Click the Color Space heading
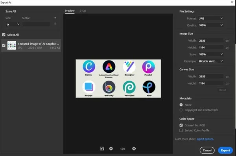The width and height of the screenshot is (236, 156). [x=187, y=119]
